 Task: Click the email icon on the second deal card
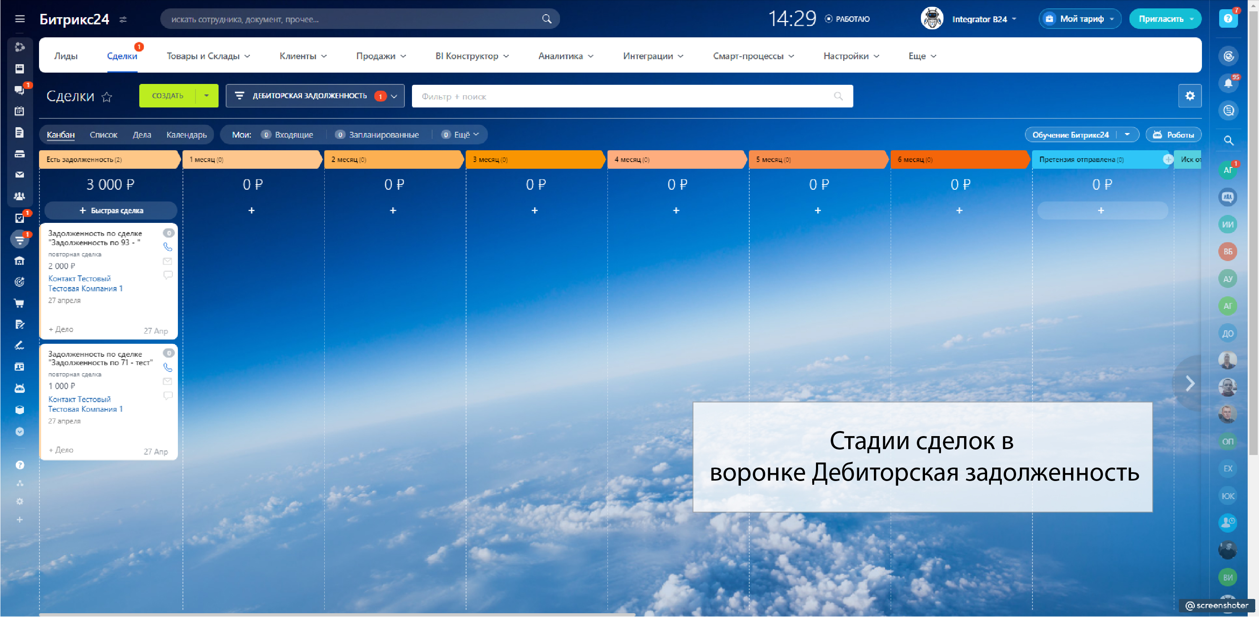pos(168,382)
